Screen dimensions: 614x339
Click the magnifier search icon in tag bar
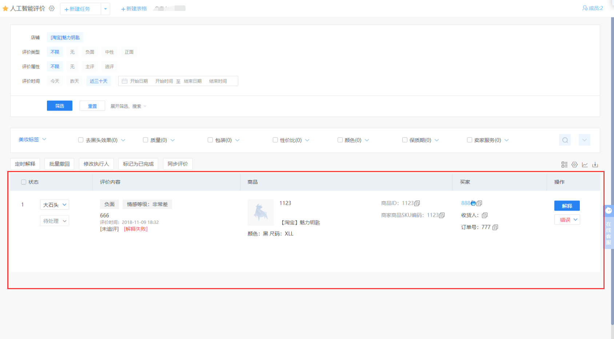tap(565, 140)
